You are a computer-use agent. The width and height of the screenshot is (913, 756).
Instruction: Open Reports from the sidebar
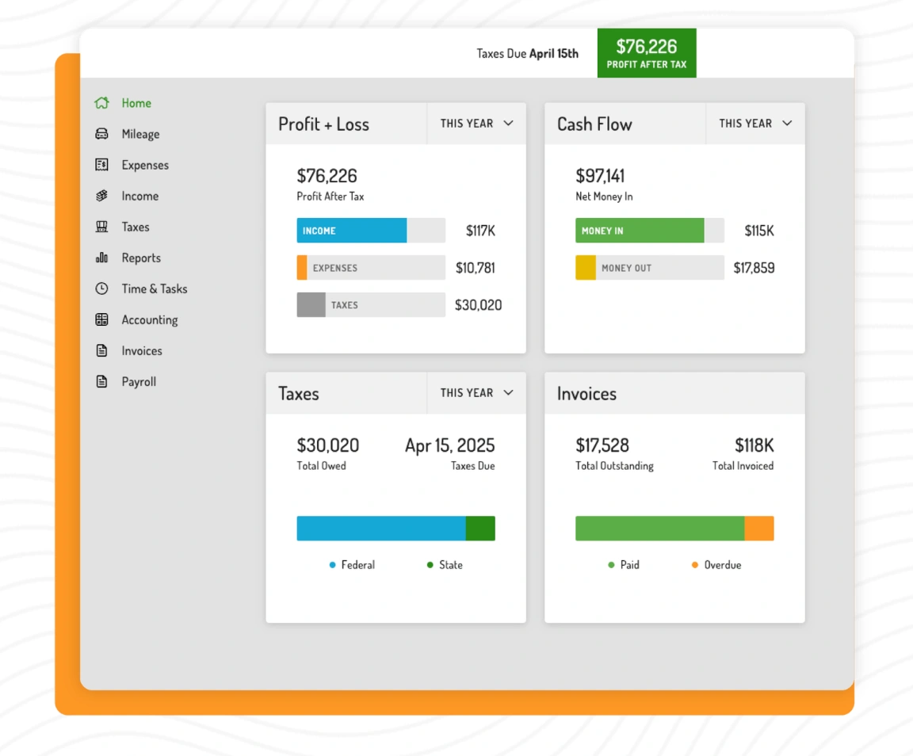pos(141,258)
